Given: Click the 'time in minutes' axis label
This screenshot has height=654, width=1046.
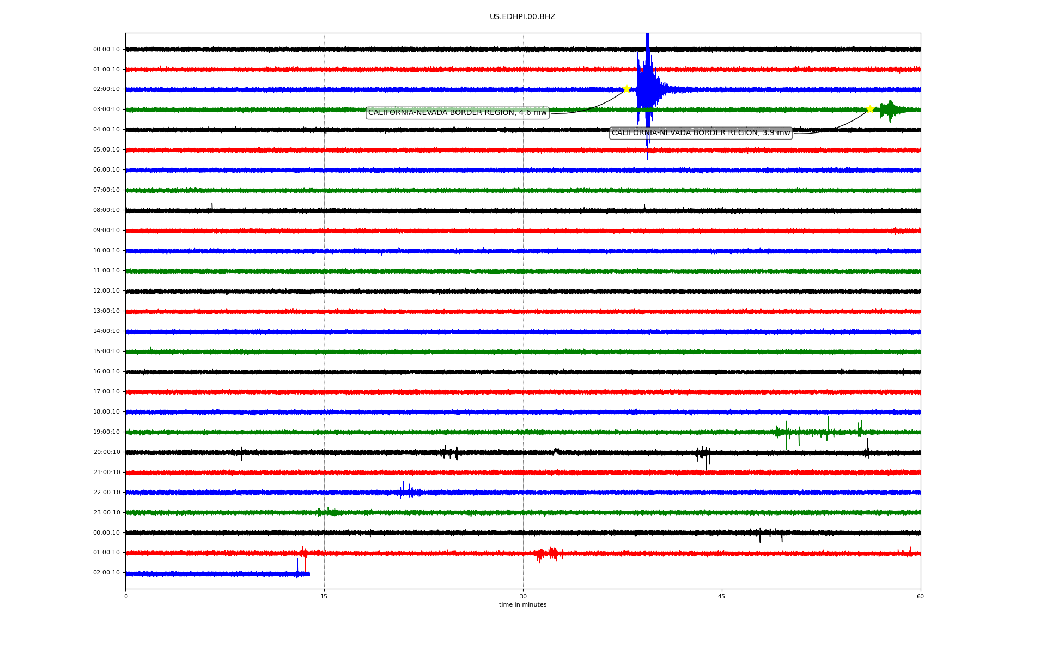Looking at the screenshot, I should (522, 604).
